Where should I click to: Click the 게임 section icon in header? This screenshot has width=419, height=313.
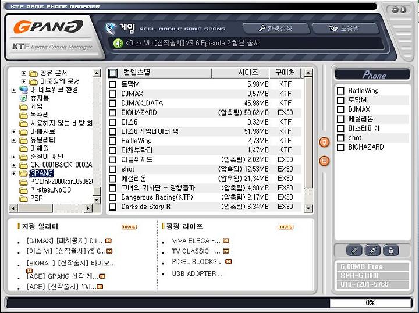pyautogui.click(x=111, y=29)
